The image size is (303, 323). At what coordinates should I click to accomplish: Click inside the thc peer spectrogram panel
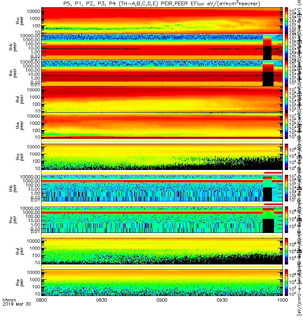click(x=162, y=73)
